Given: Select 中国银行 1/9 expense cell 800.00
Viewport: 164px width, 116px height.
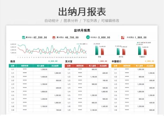Looking at the screenshot, I should (150, 110).
